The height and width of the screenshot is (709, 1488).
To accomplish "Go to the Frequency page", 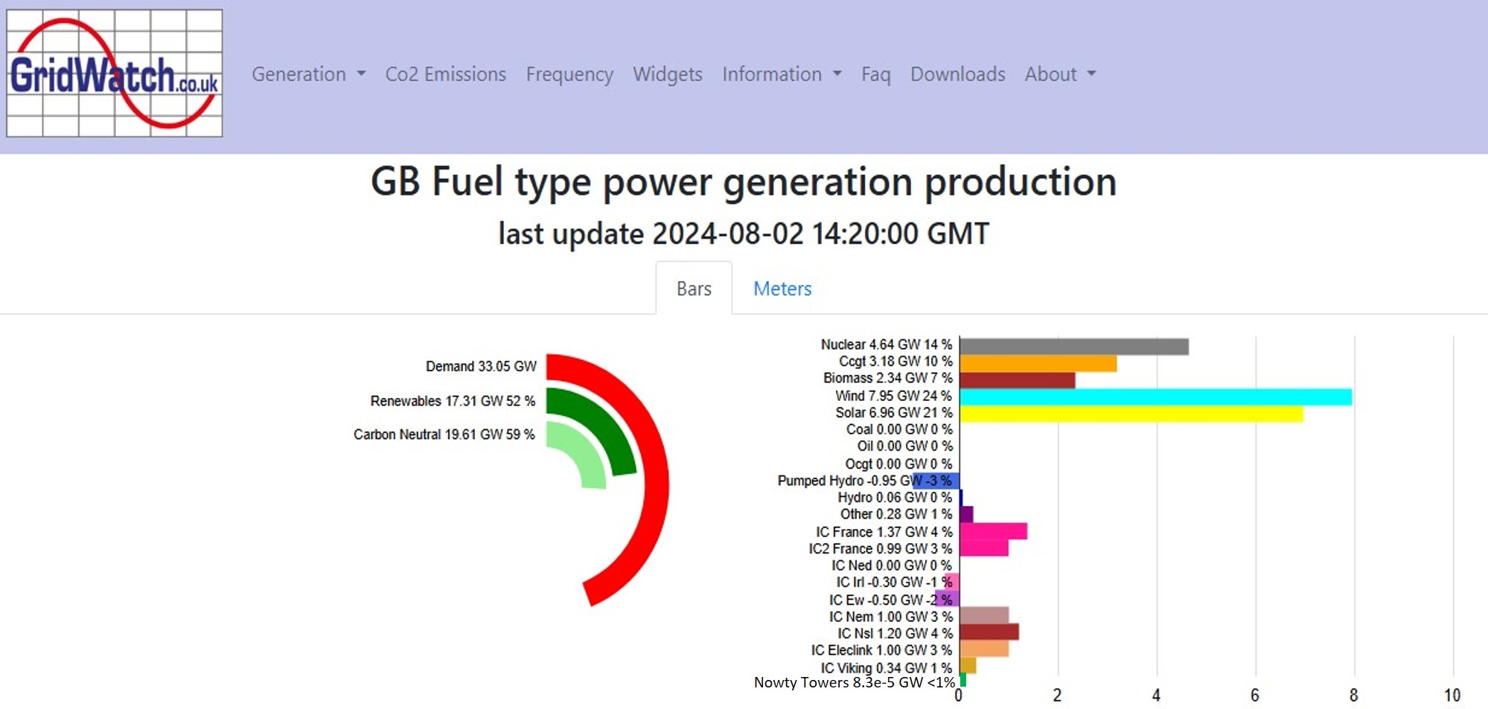I will click(x=569, y=74).
